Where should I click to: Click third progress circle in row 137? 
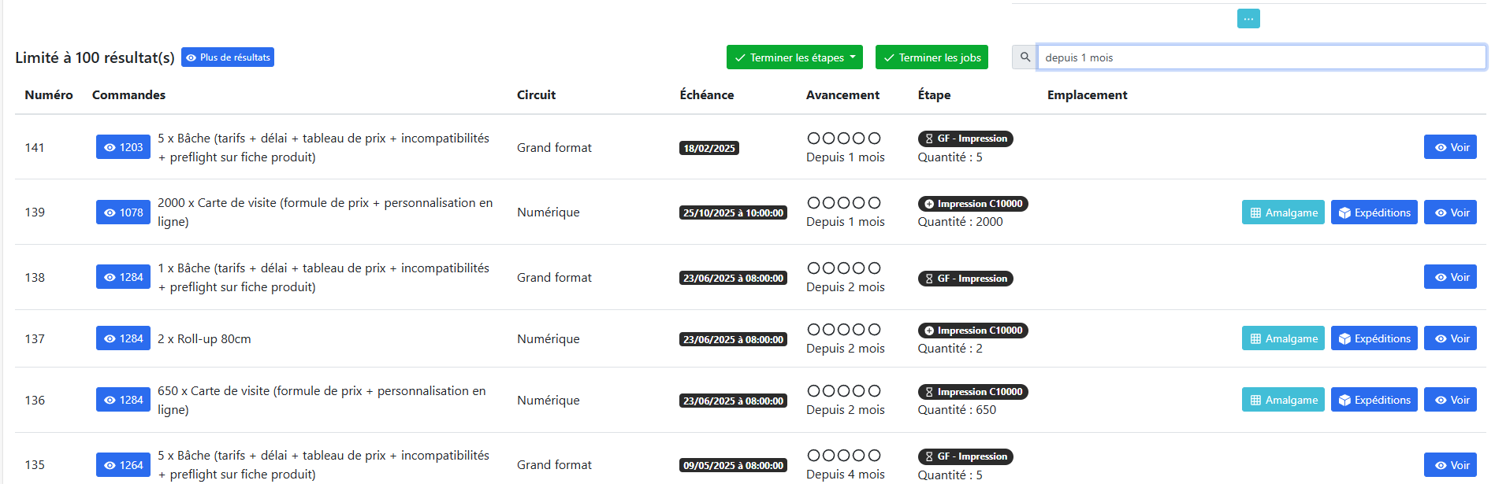coord(844,330)
